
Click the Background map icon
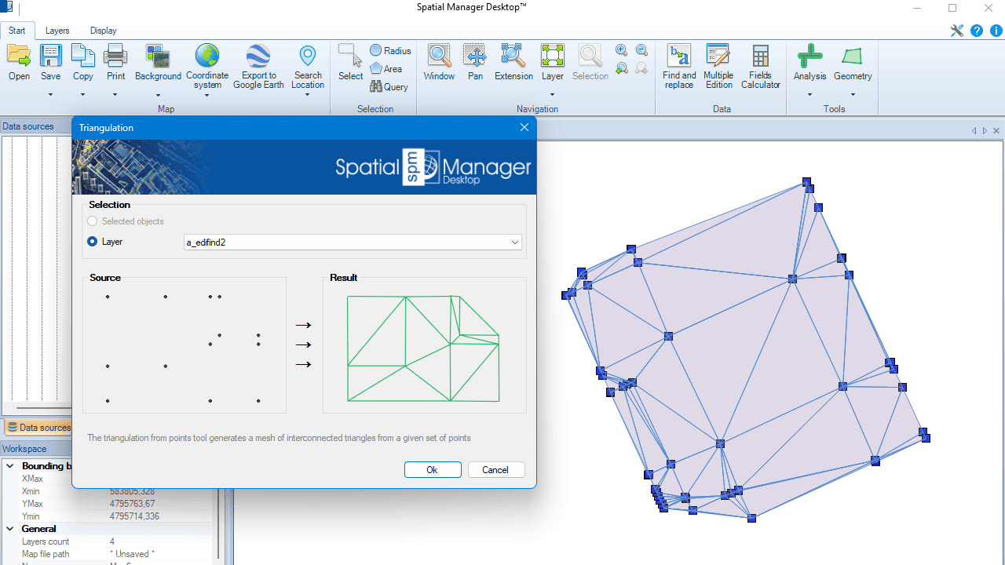click(158, 56)
